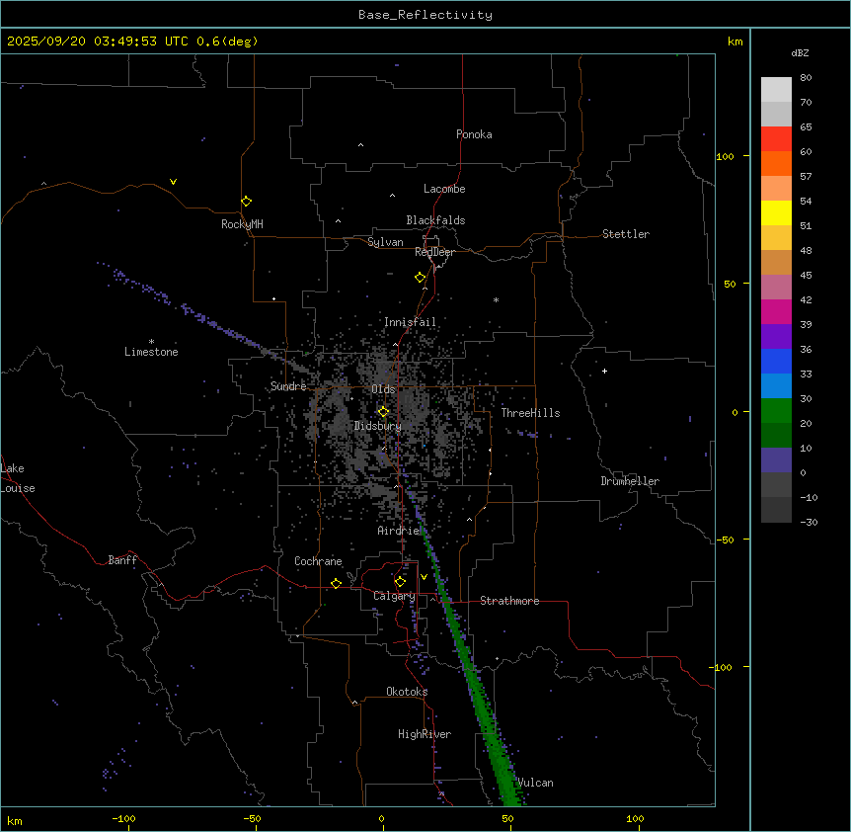Click the asterisk marker above Limestone label

coord(151,341)
